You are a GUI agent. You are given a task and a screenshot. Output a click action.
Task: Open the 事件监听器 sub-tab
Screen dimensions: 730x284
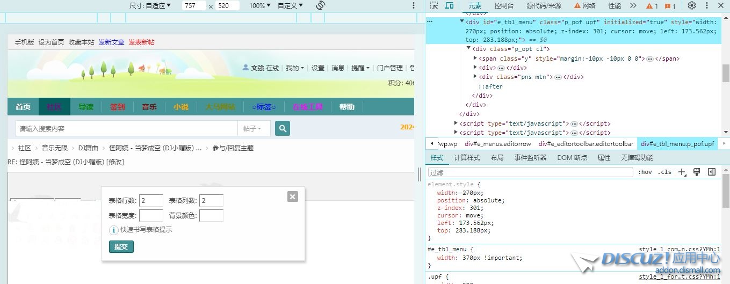[x=530, y=157]
